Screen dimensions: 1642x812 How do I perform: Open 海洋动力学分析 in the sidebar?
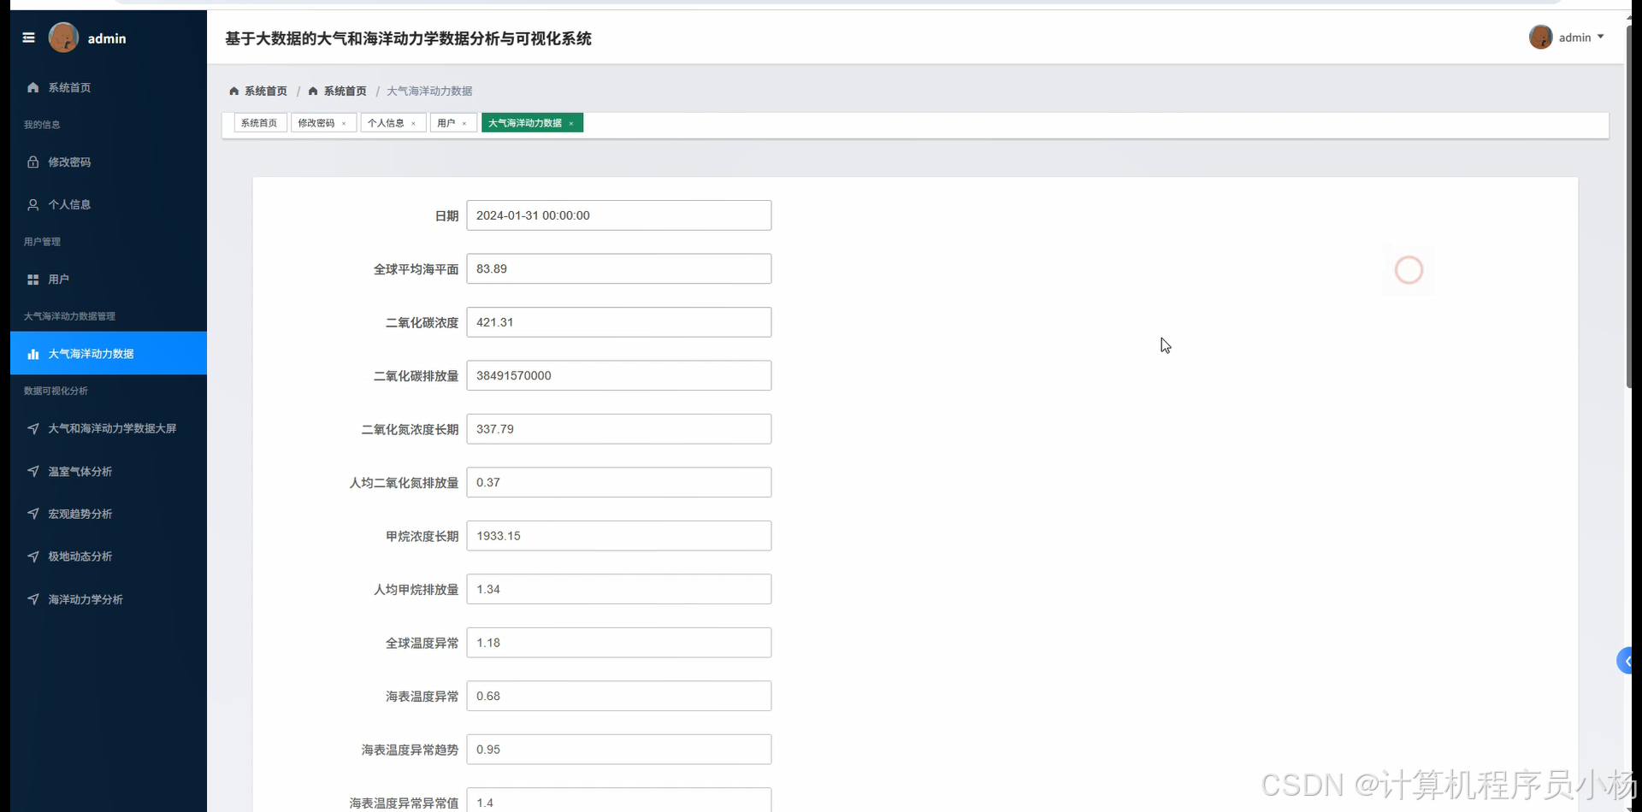click(109, 599)
